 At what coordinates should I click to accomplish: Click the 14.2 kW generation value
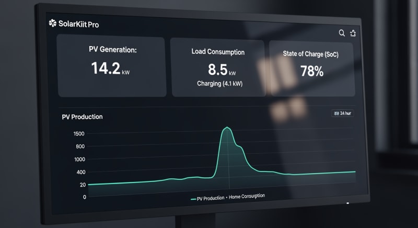(x=110, y=69)
